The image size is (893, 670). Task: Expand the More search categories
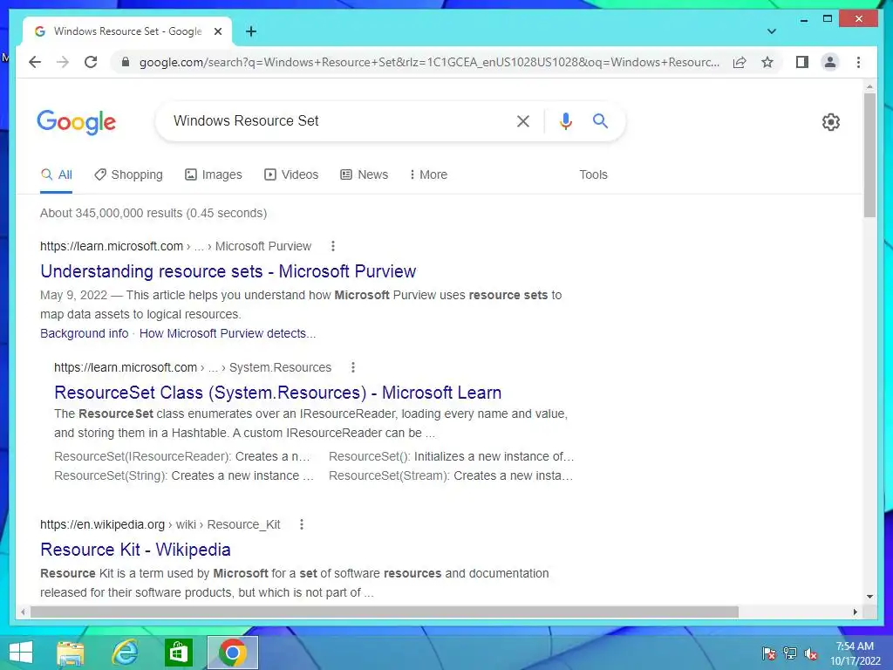428,174
